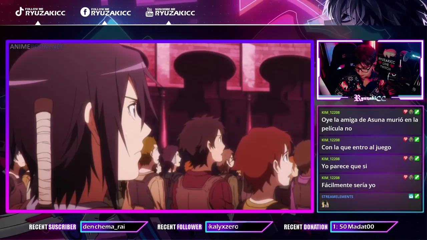Click the RyuzakiCC logo under webcam

(370, 98)
